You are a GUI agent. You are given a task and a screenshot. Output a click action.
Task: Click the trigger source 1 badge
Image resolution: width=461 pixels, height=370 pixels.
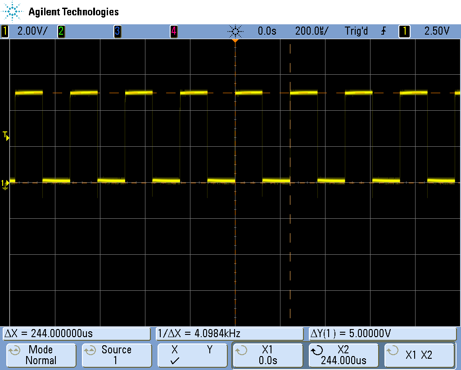click(x=404, y=31)
